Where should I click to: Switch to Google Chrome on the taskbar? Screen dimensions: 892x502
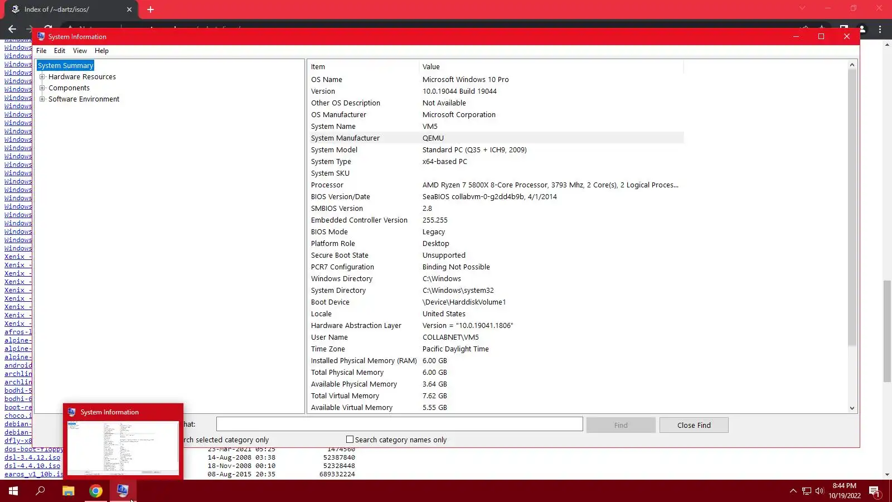96,491
